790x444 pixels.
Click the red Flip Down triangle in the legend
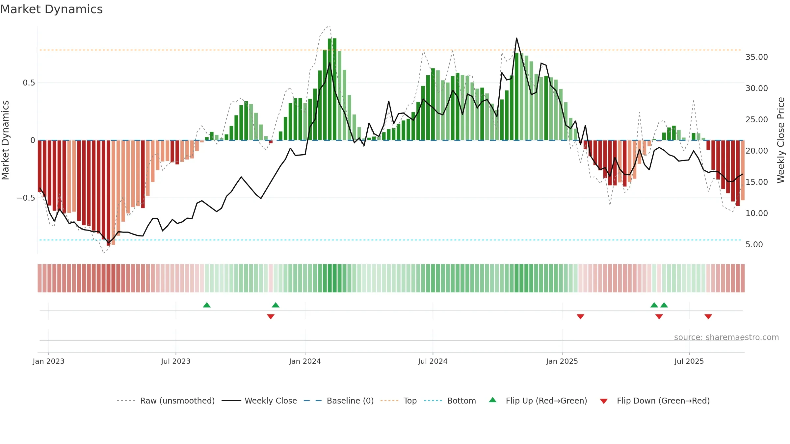pyautogui.click(x=604, y=401)
